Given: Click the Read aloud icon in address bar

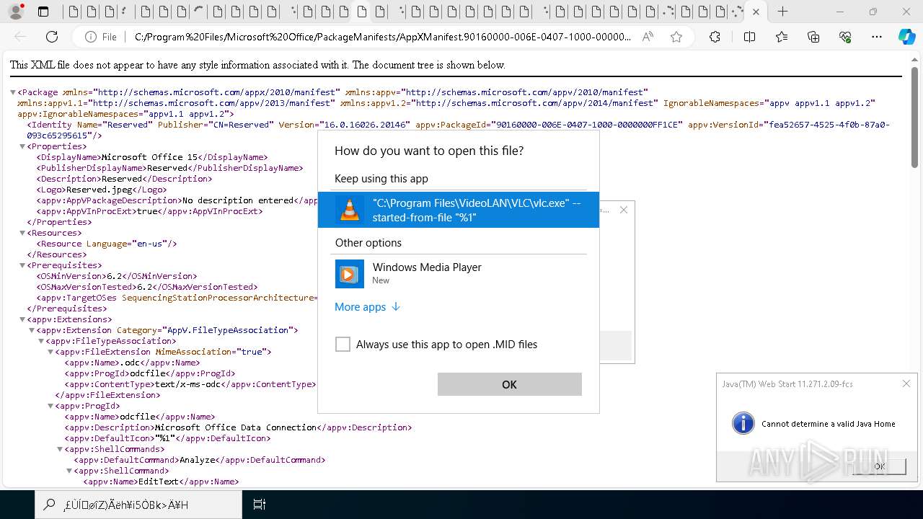Looking at the screenshot, I should point(648,37).
